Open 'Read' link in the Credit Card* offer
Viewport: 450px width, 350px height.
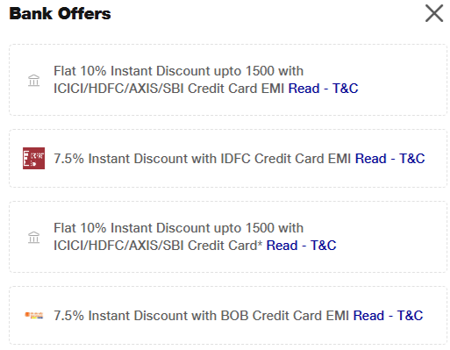[282, 246]
